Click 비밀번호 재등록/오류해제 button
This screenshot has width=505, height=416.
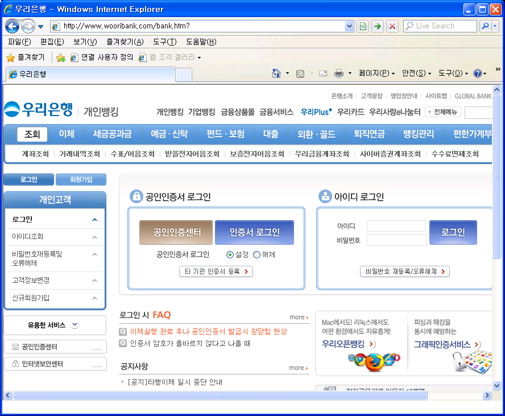[x=405, y=271]
